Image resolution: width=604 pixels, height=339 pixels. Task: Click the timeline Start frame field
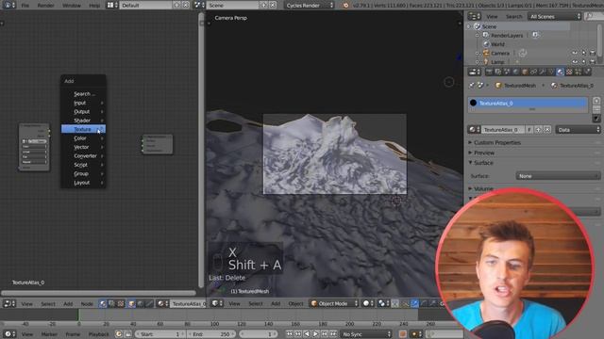coord(159,334)
